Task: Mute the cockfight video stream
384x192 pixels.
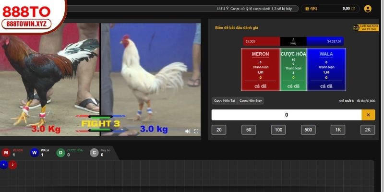Action: coord(188,131)
